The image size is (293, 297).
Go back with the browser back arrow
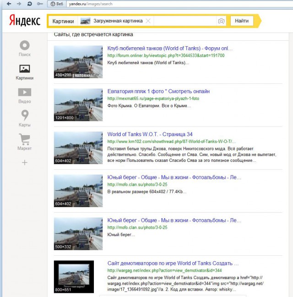coord(9,4)
